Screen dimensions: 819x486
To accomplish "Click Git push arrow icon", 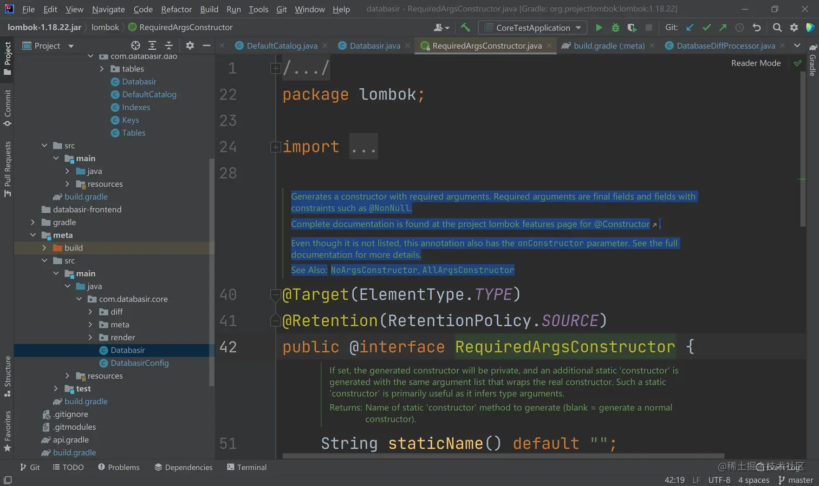I will click(723, 28).
